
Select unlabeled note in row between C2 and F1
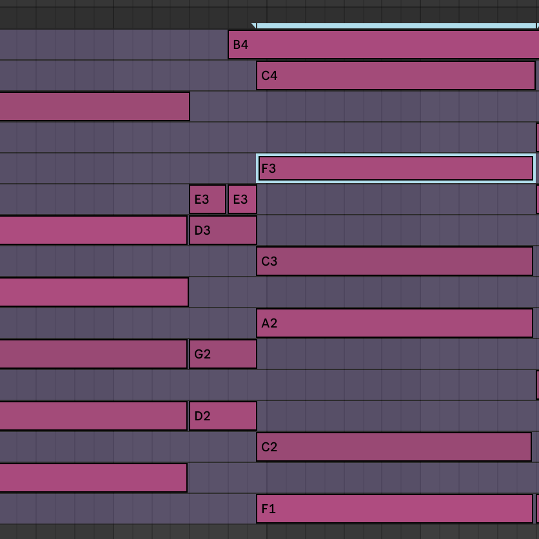click(x=93, y=478)
